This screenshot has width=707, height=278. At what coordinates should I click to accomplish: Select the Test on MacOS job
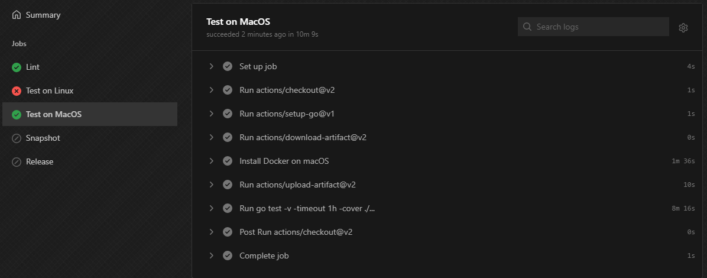coord(90,114)
